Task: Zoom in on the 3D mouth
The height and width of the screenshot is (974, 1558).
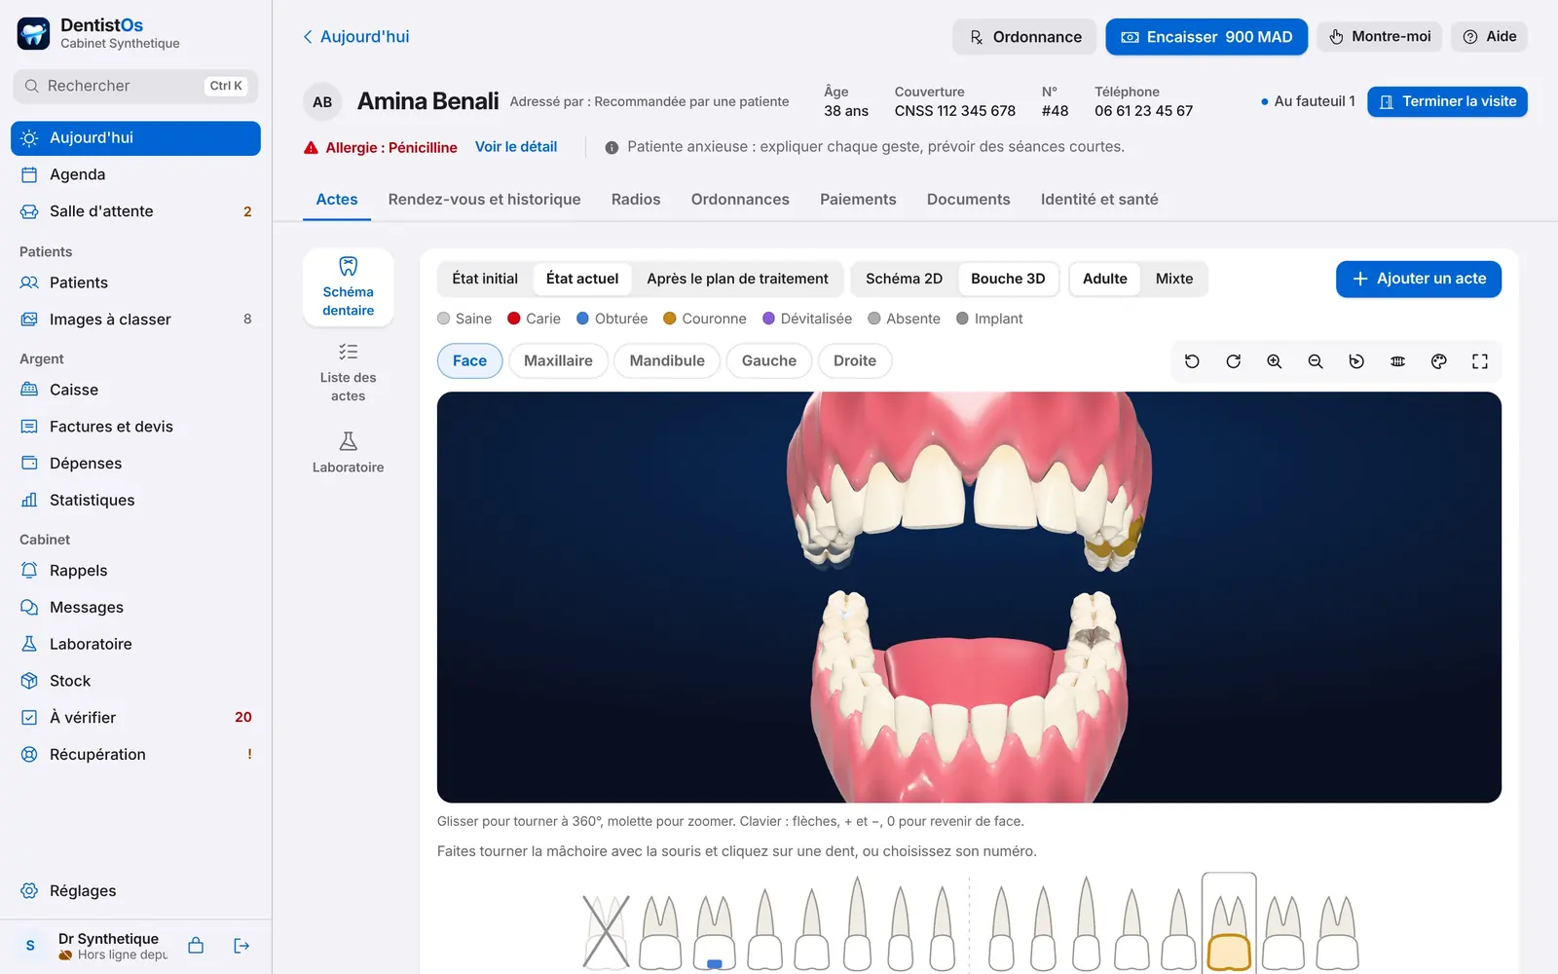Action: click(x=1274, y=361)
